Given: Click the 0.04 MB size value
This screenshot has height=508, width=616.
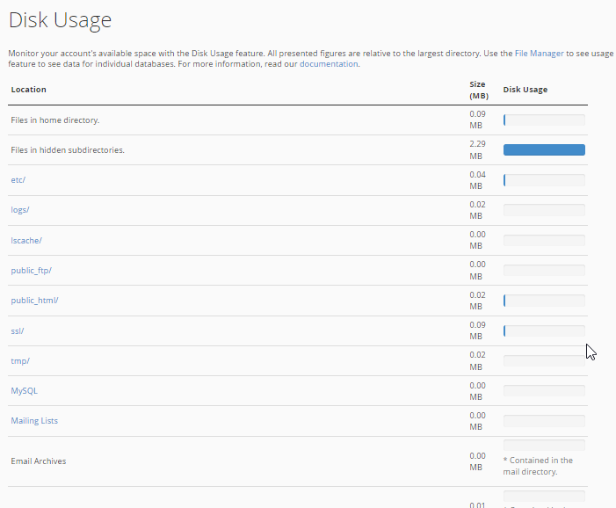Looking at the screenshot, I should [x=477, y=180].
